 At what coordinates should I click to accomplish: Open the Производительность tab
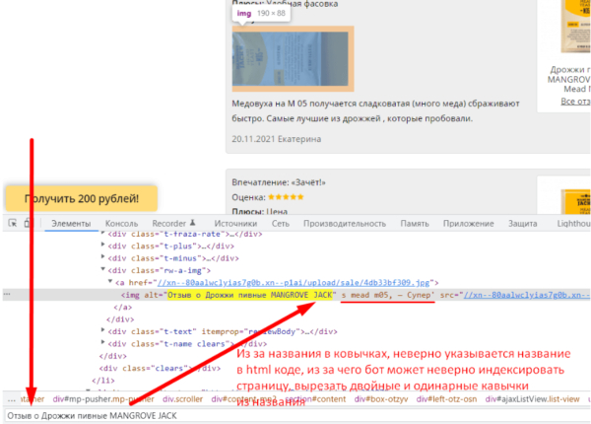coord(345,223)
